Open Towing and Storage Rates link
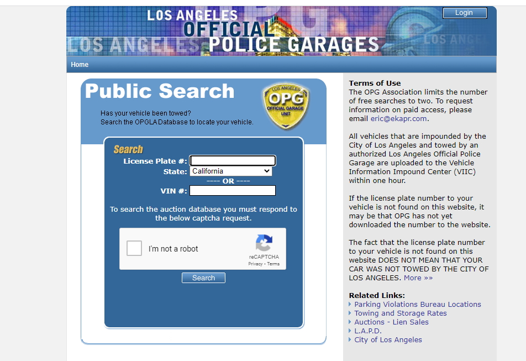Image resolution: width=526 pixels, height=361 pixels. [401, 313]
